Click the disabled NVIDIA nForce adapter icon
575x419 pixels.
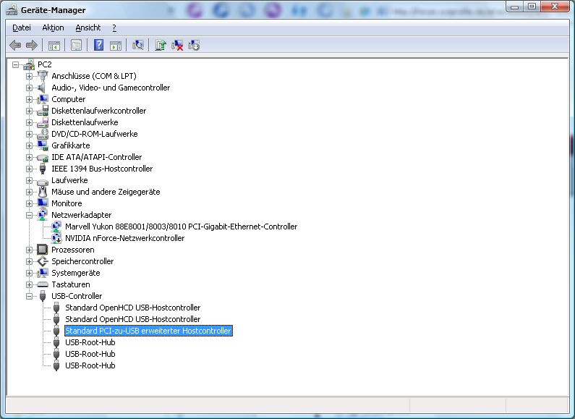56,238
